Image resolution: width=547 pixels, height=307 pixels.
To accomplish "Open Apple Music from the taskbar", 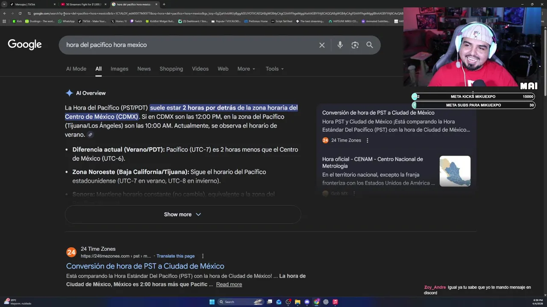I will [x=335, y=302].
